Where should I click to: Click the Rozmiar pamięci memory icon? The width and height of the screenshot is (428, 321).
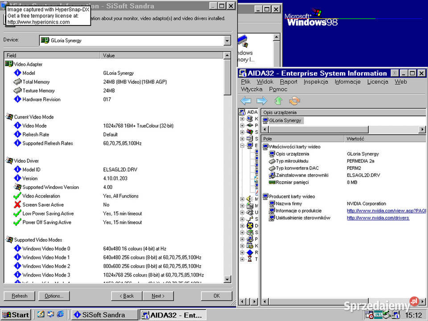272,182
